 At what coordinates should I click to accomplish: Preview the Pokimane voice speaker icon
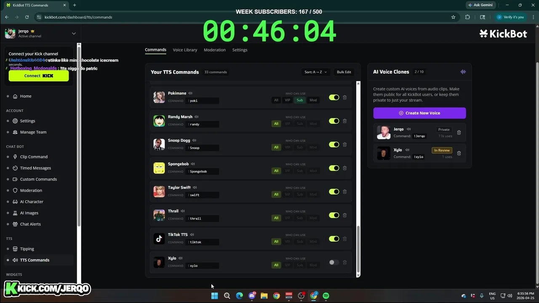point(190,93)
